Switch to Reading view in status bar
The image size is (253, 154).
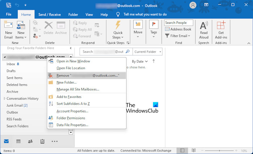tap(193, 150)
